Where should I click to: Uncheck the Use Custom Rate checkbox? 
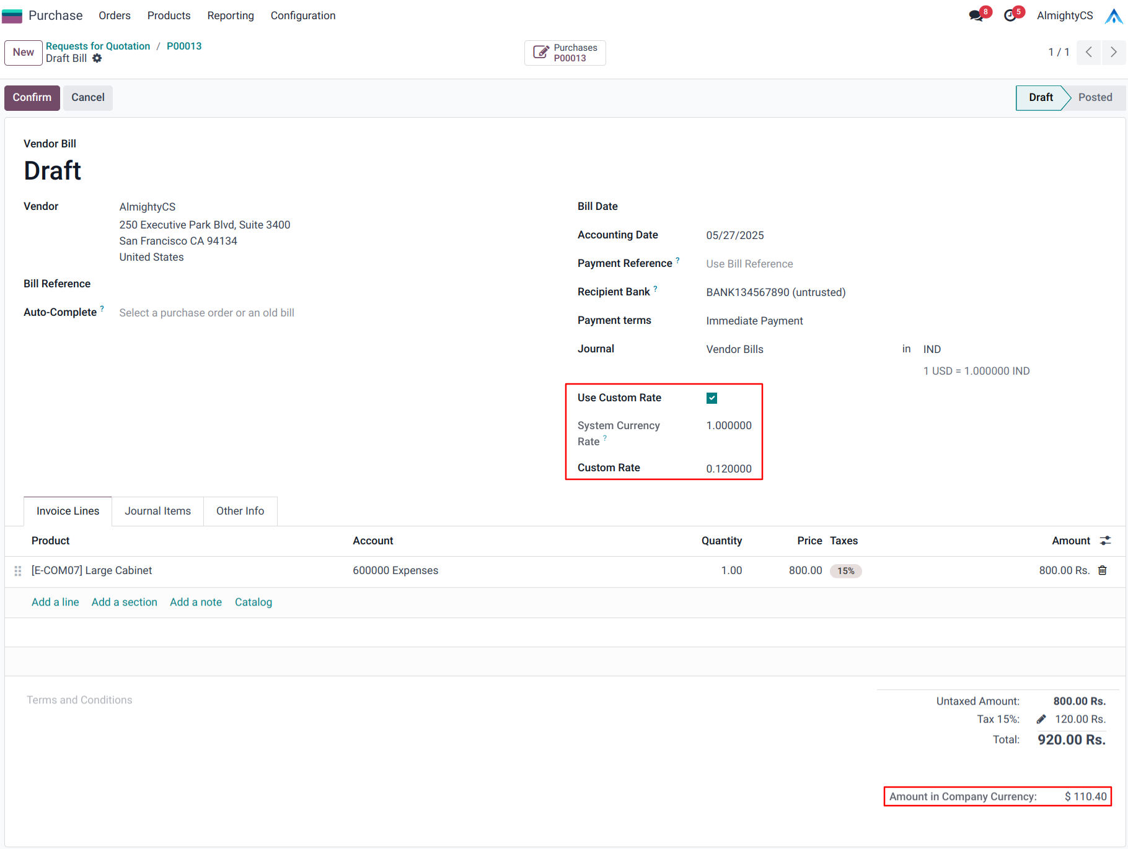click(712, 398)
